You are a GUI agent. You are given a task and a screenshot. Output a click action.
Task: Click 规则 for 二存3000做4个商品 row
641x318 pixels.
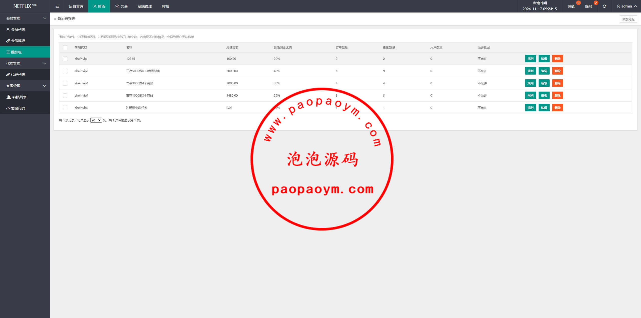click(531, 83)
